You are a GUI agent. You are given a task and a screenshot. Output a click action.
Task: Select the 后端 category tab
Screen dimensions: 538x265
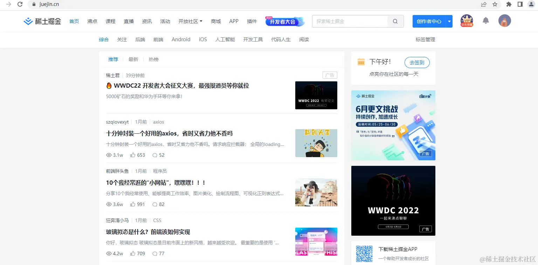point(140,39)
